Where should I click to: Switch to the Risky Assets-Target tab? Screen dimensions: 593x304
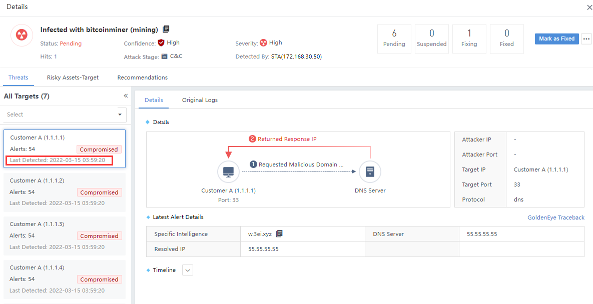(x=73, y=77)
